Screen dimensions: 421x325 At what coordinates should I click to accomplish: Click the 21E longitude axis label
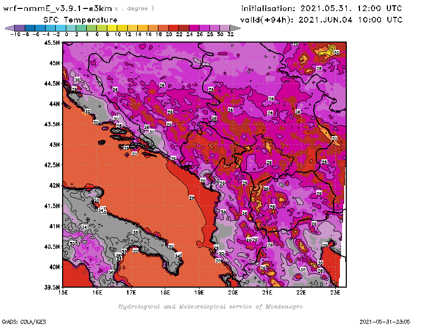267,292
